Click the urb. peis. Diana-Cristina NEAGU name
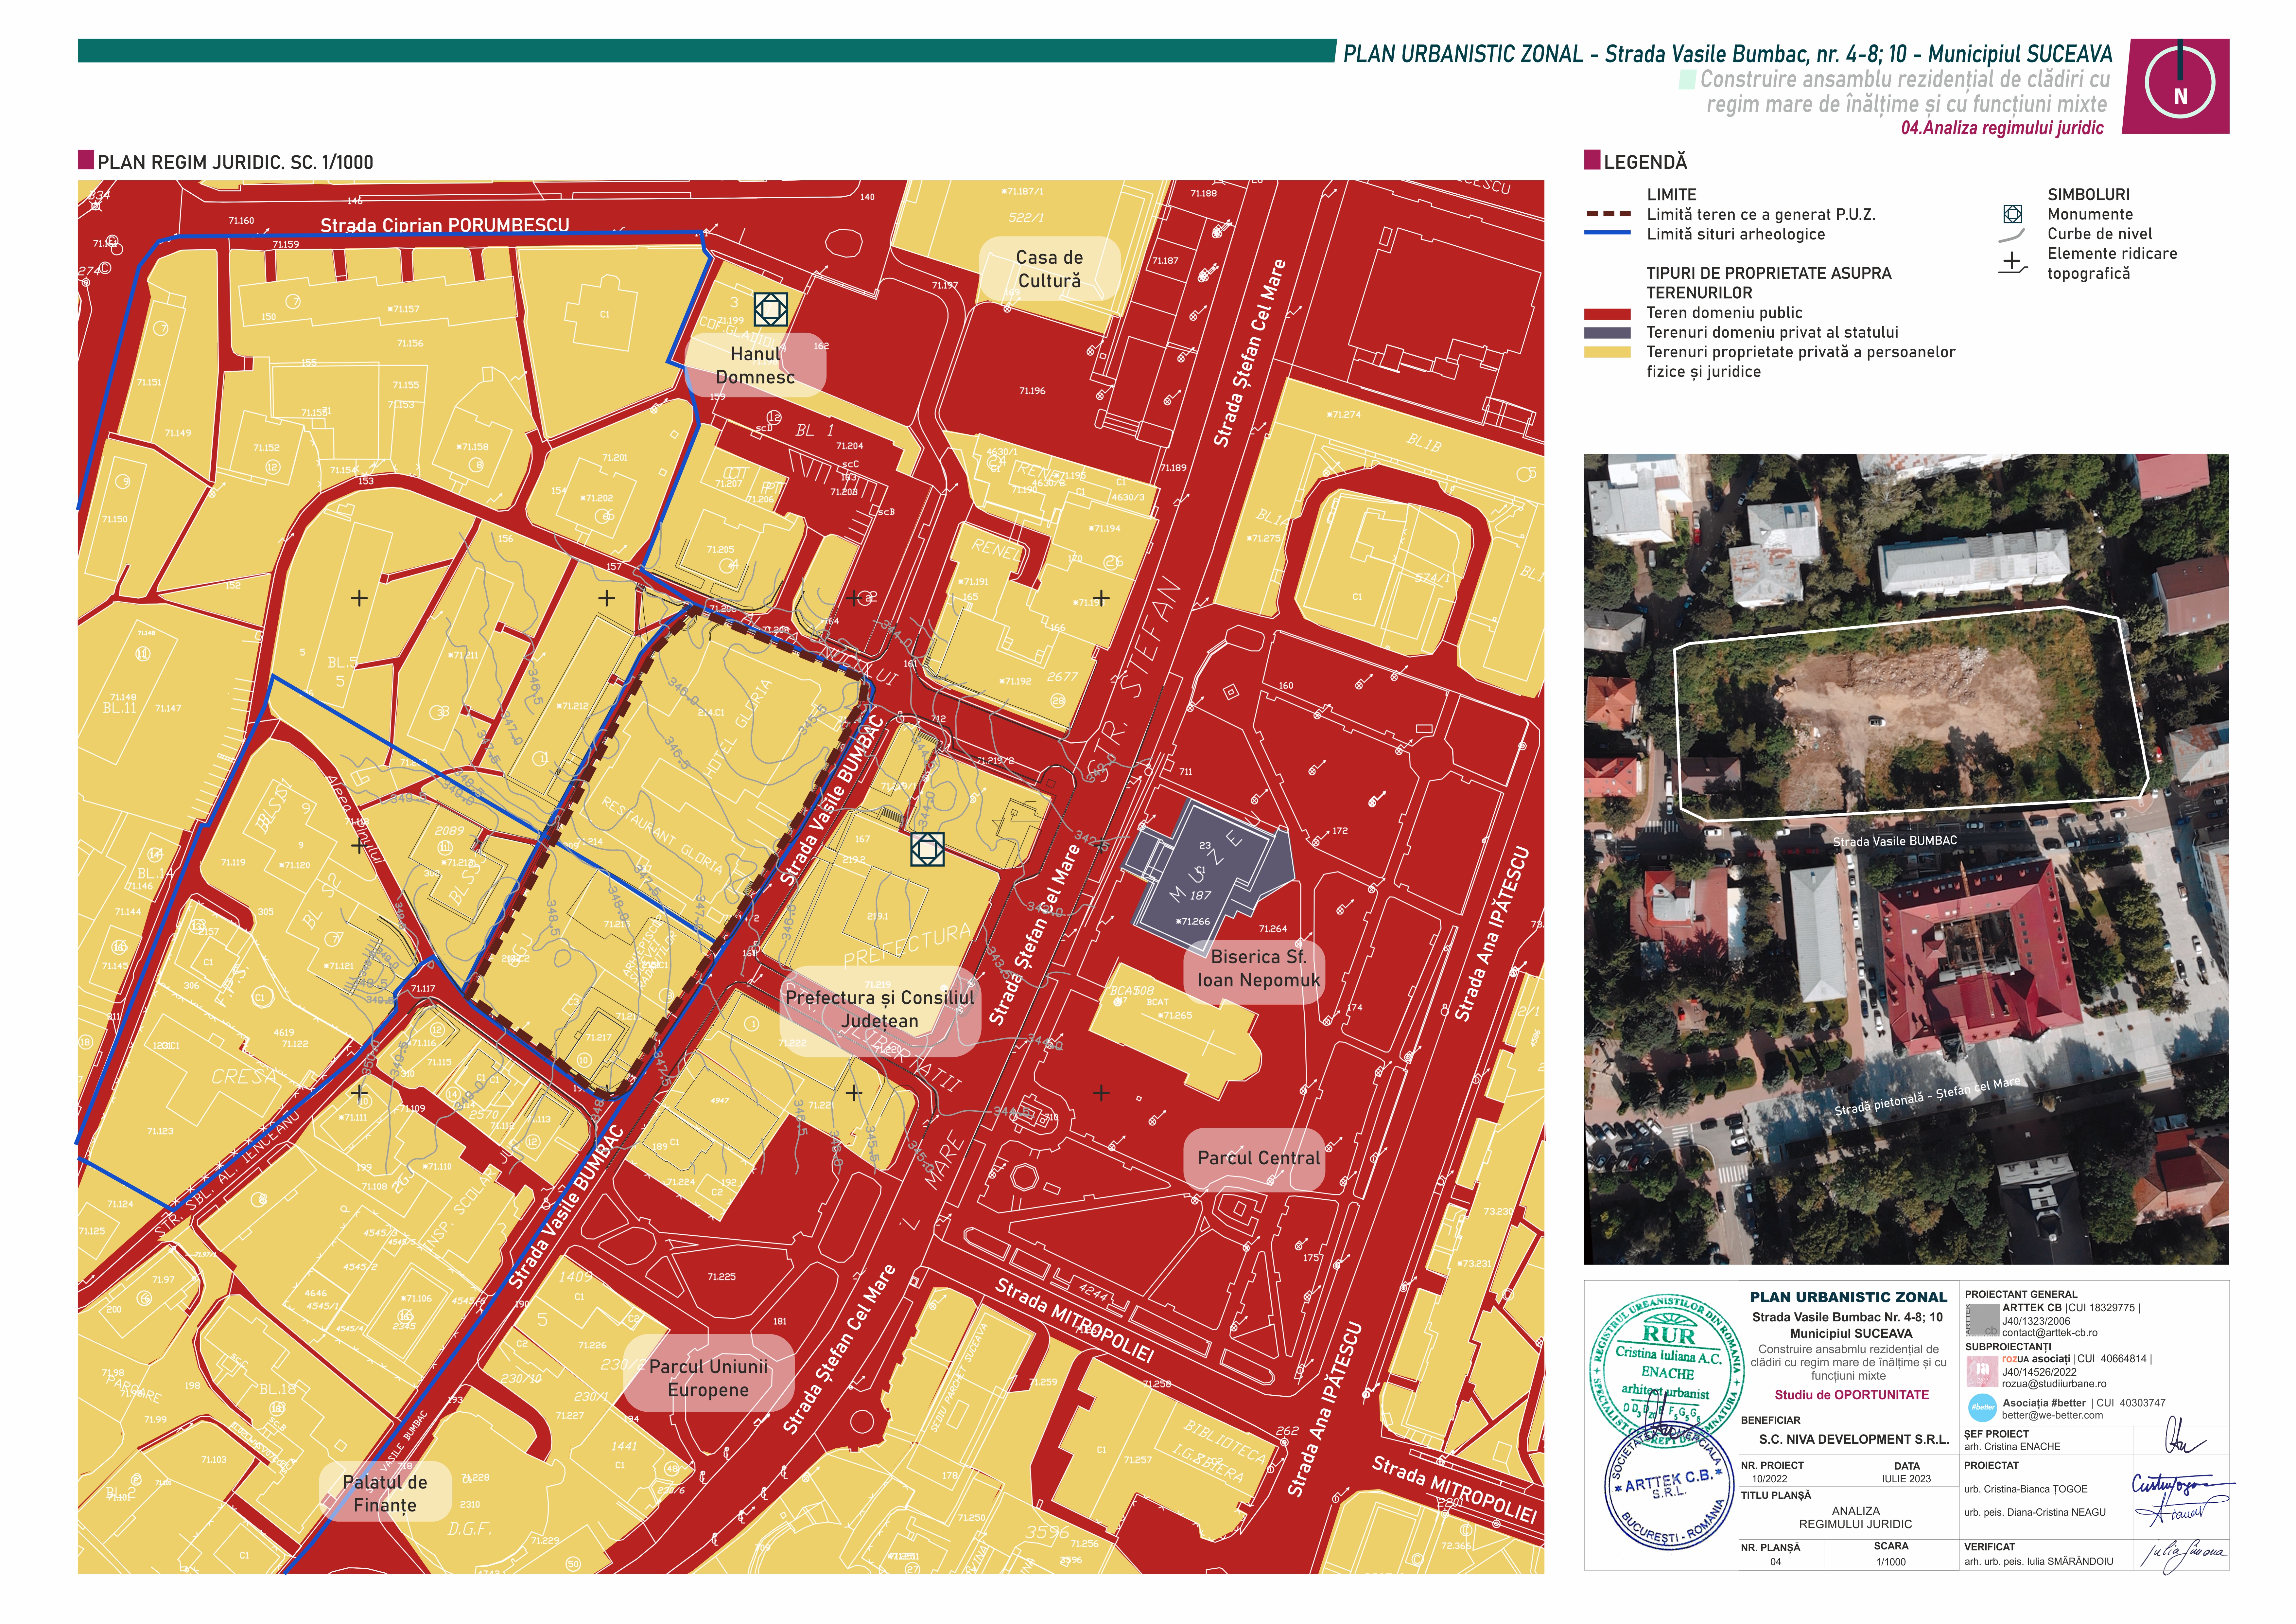 point(2035,1512)
